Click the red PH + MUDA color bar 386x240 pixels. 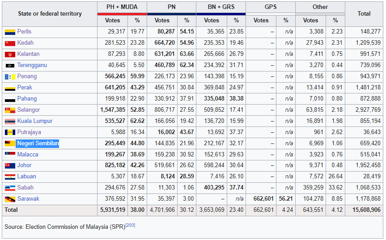pyautogui.click(x=122, y=14)
